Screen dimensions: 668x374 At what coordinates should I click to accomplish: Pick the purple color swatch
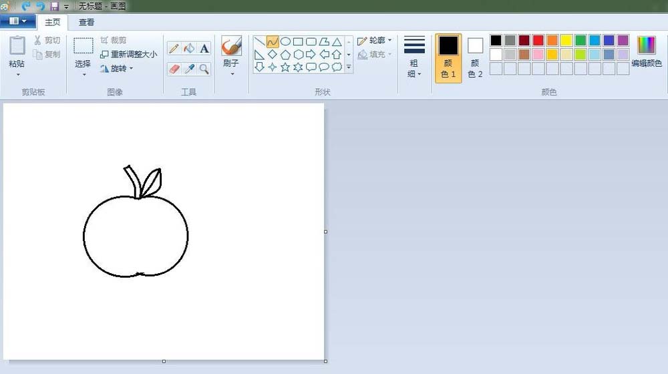(623, 40)
